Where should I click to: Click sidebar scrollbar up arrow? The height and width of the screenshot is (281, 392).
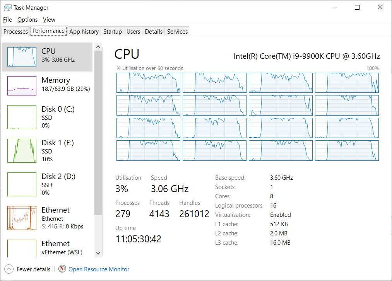click(98, 47)
